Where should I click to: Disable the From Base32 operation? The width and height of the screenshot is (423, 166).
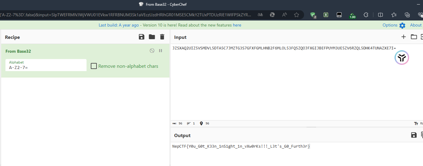click(152, 51)
